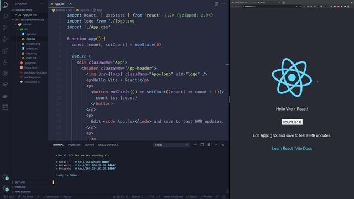This screenshot has height=199, width=354.
Task: Open main.jsx in the file tree
Action: click(x=31, y=58)
